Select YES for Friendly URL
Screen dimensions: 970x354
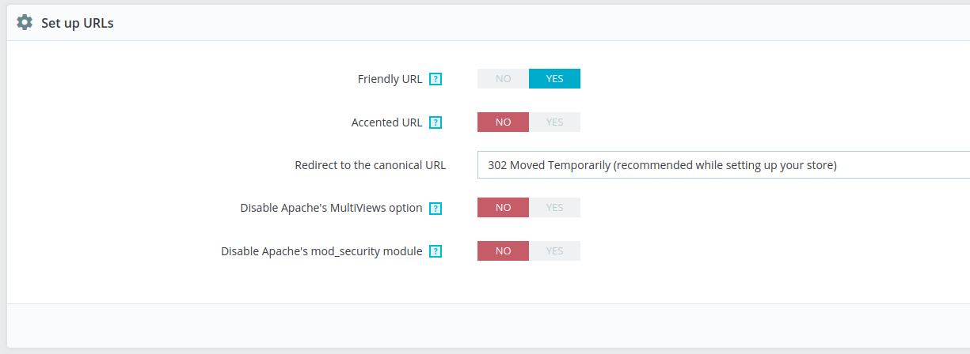click(x=554, y=79)
